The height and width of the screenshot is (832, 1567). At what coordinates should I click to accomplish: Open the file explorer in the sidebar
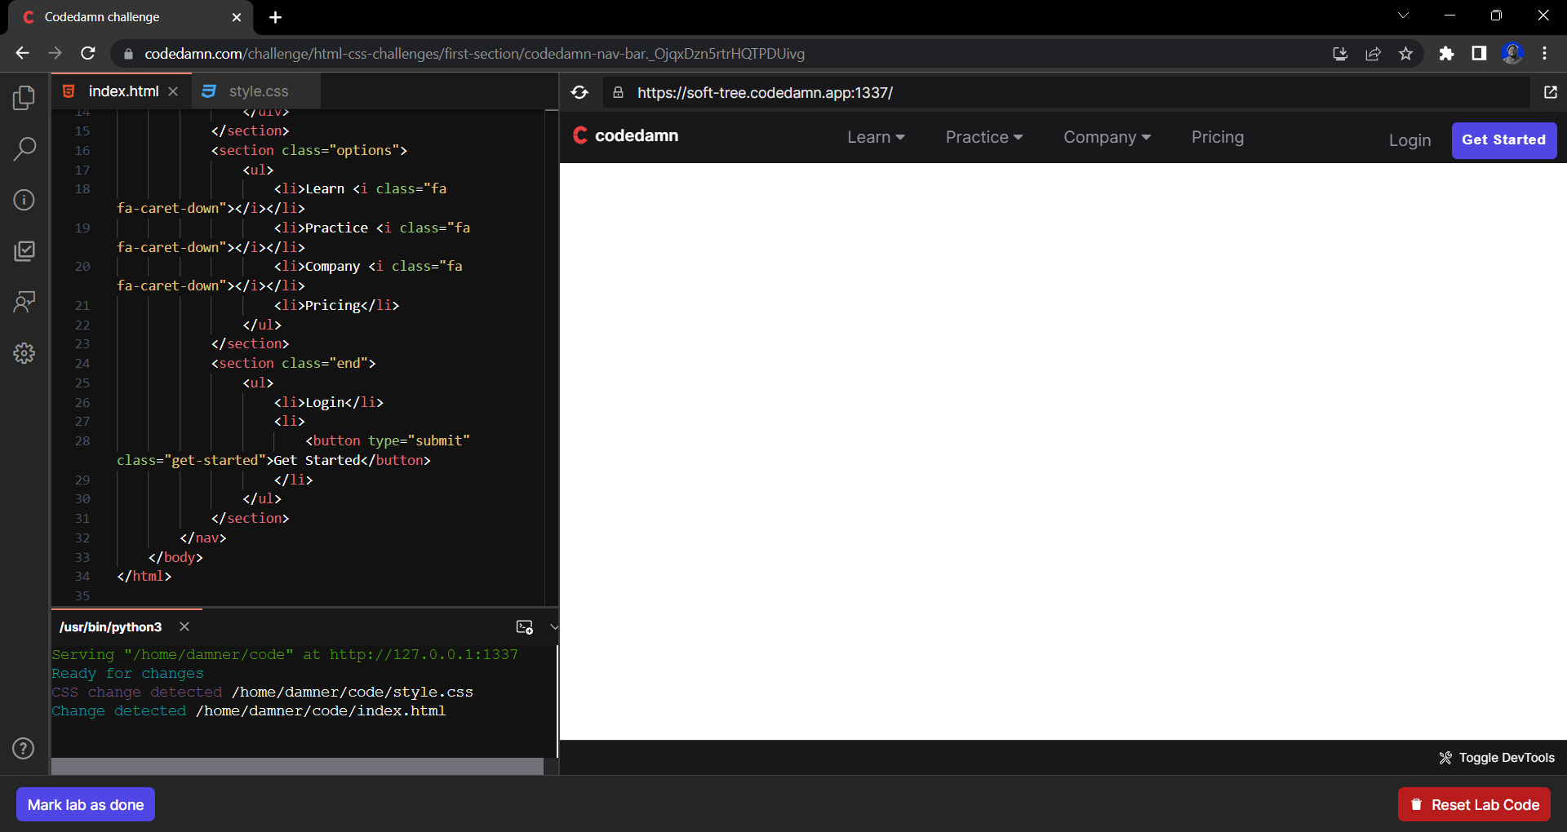pyautogui.click(x=24, y=97)
